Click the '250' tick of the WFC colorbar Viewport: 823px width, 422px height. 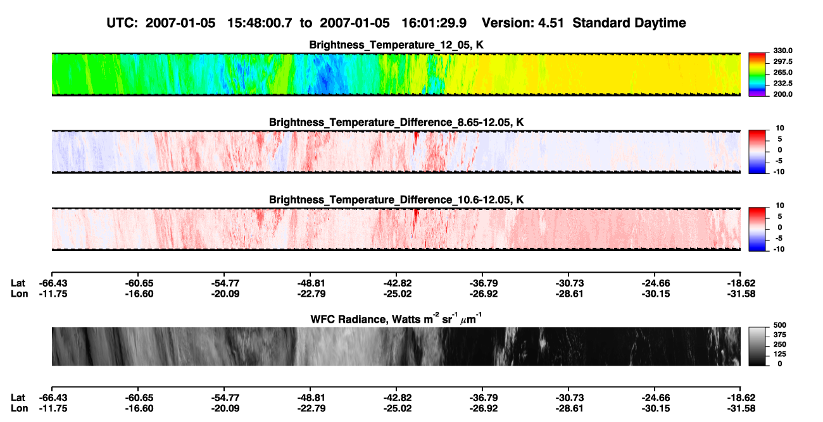pos(780,344)
